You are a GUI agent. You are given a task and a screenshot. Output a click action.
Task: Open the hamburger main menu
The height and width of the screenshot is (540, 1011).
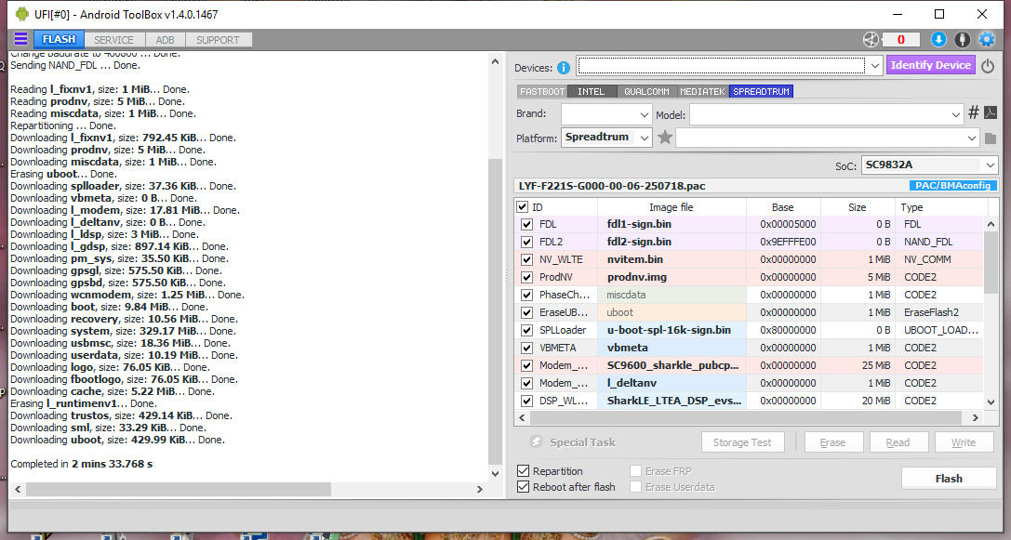[20, 39]
